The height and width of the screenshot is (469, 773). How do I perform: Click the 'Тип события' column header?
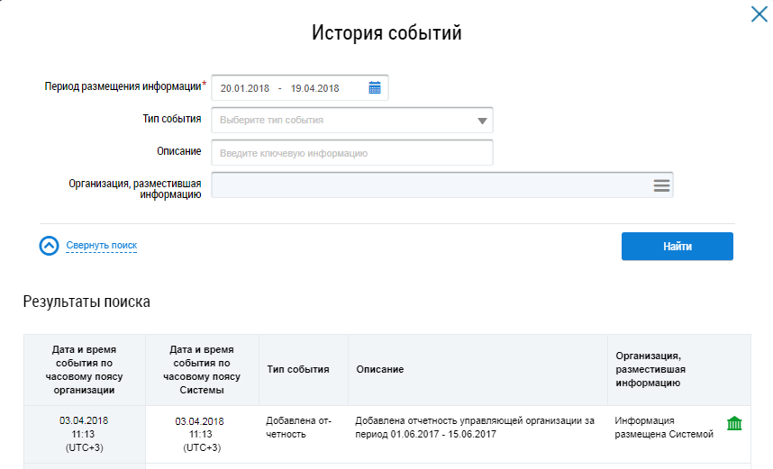click(298, 369)
